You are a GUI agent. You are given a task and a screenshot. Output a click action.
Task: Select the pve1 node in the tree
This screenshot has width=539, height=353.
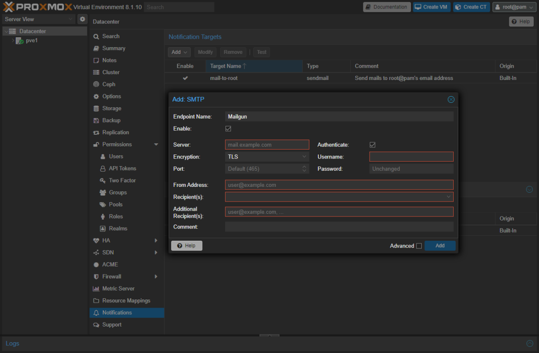coord(31,40)
